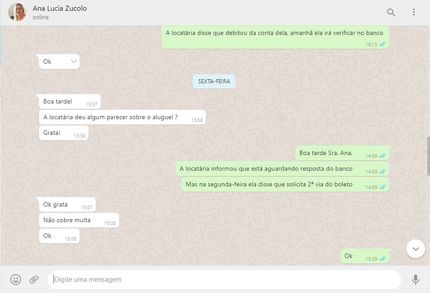Start voice recording with microphone icon
The height and width of the screenshot is (293, 430).
tap(416, 279)
